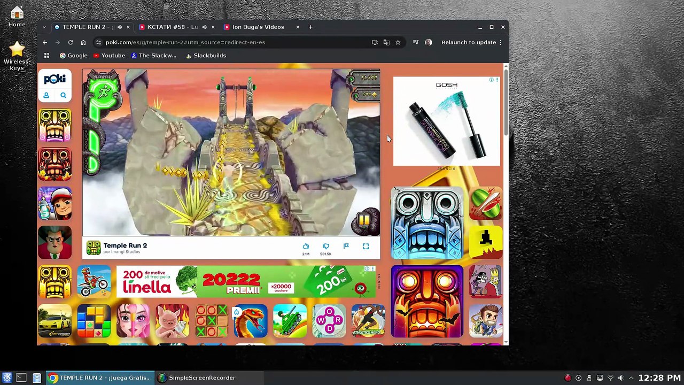
Task: Open the Wireless-keys desktop icon
Action: [17, 56]
